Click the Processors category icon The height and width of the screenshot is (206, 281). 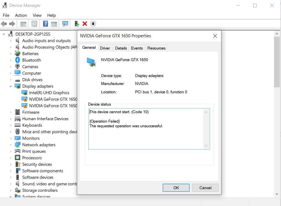pyautogui.click(x=18, y=158)
